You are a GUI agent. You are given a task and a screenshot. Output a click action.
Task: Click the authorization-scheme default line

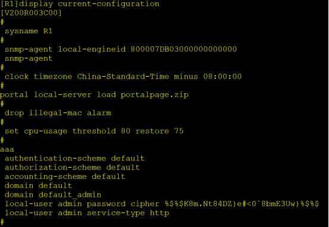[72, 168]
